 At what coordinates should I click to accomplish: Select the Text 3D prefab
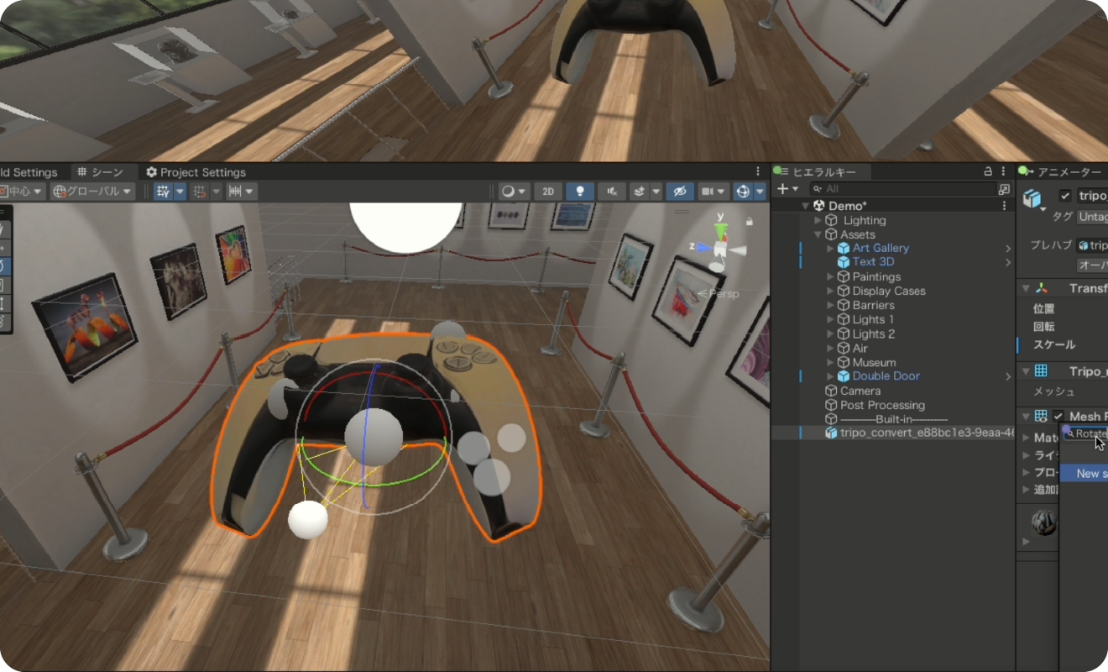[873, 261]
